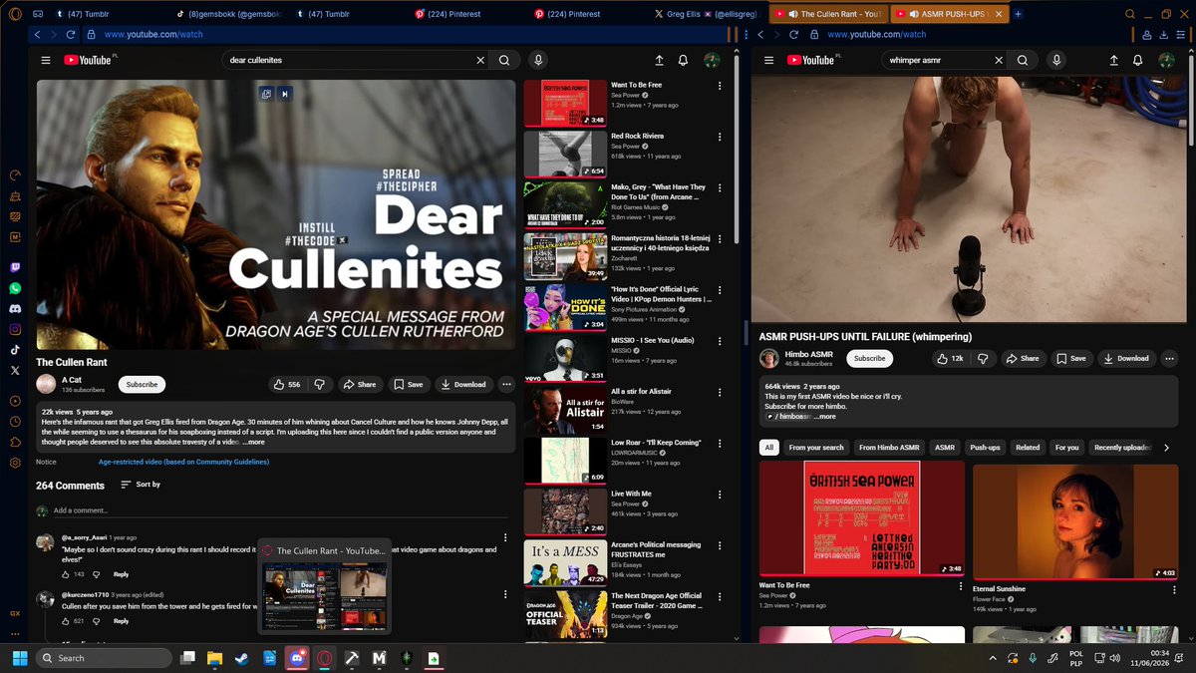This screenshot has width=1196, height=673.
Task: Reply to the @a_sorry_Asari comment
Action: [x=121, y=574]
